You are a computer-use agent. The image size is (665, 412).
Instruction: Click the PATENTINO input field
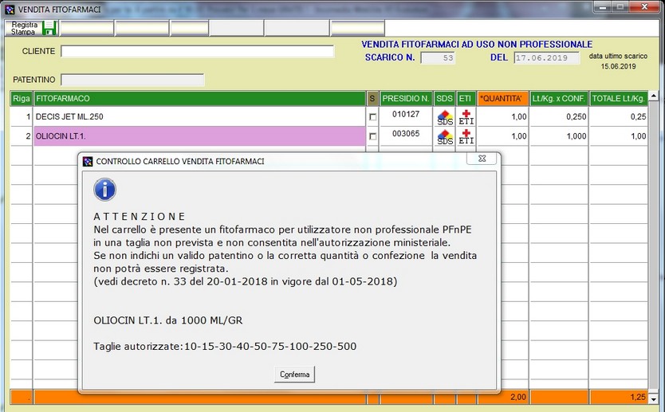coord(132,80)
